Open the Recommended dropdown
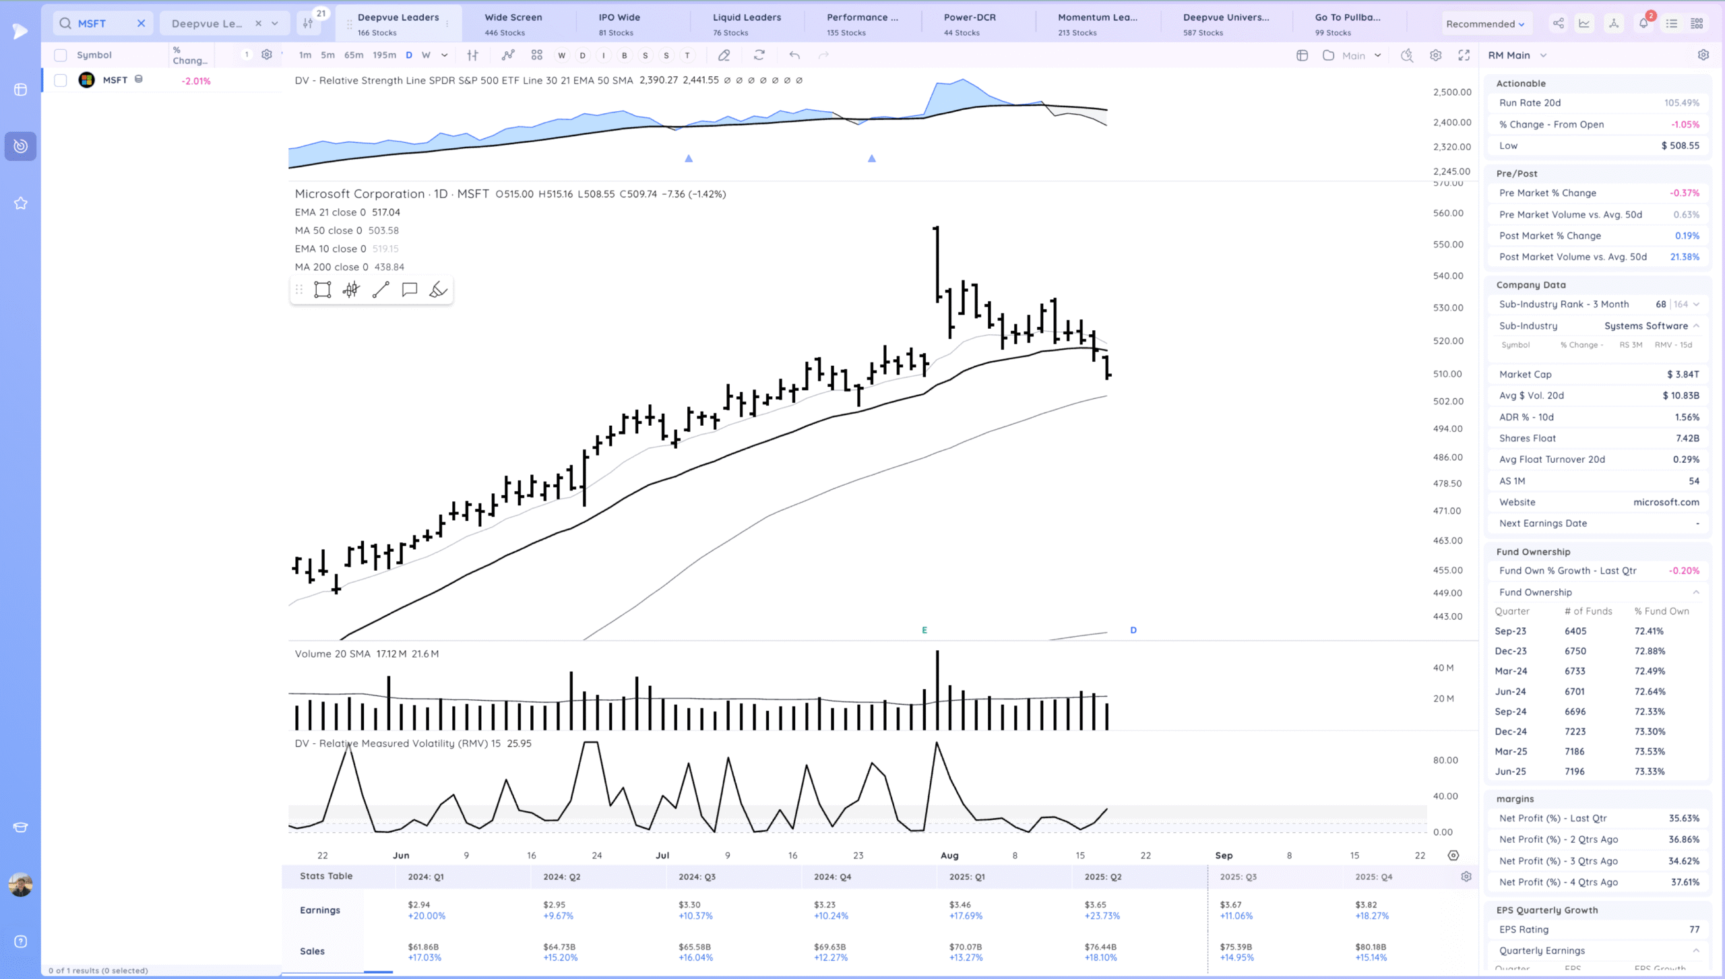 [1485, 24]
